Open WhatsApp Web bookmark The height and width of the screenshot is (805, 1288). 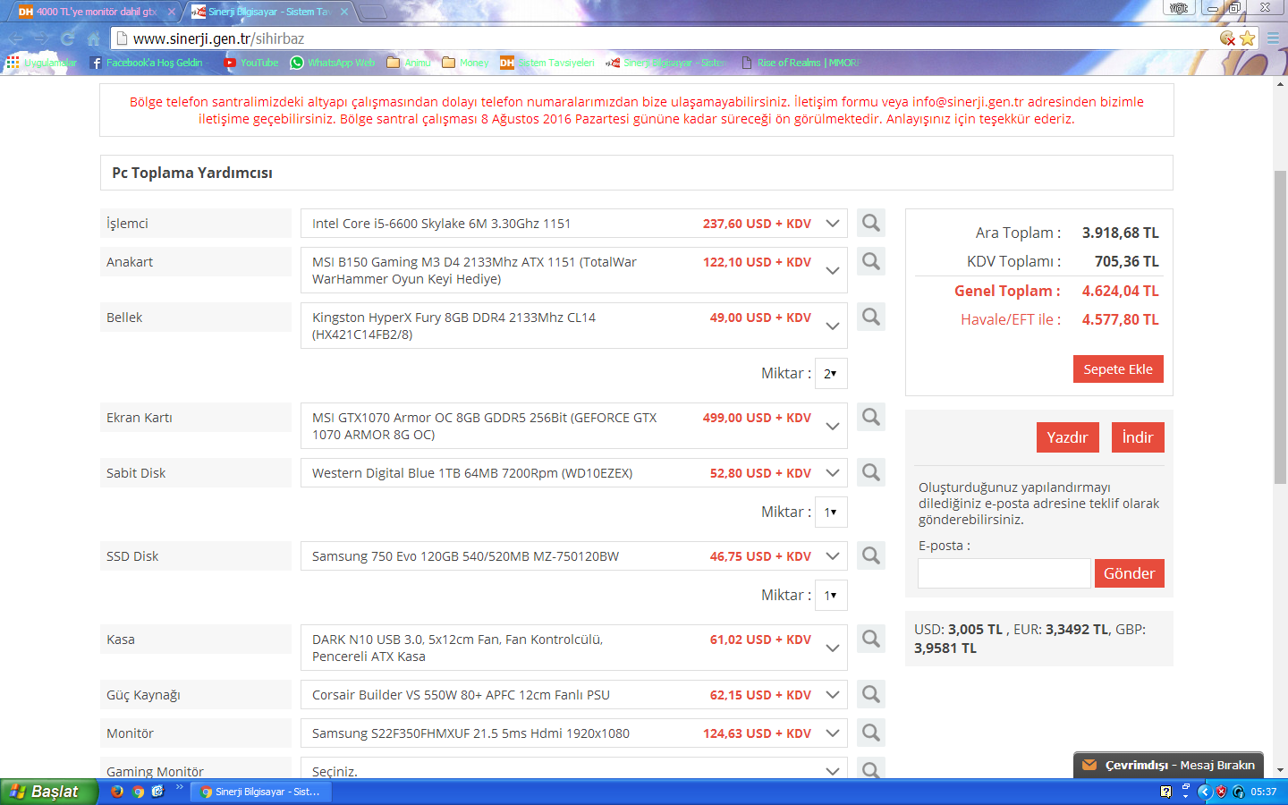coord(333,63)
